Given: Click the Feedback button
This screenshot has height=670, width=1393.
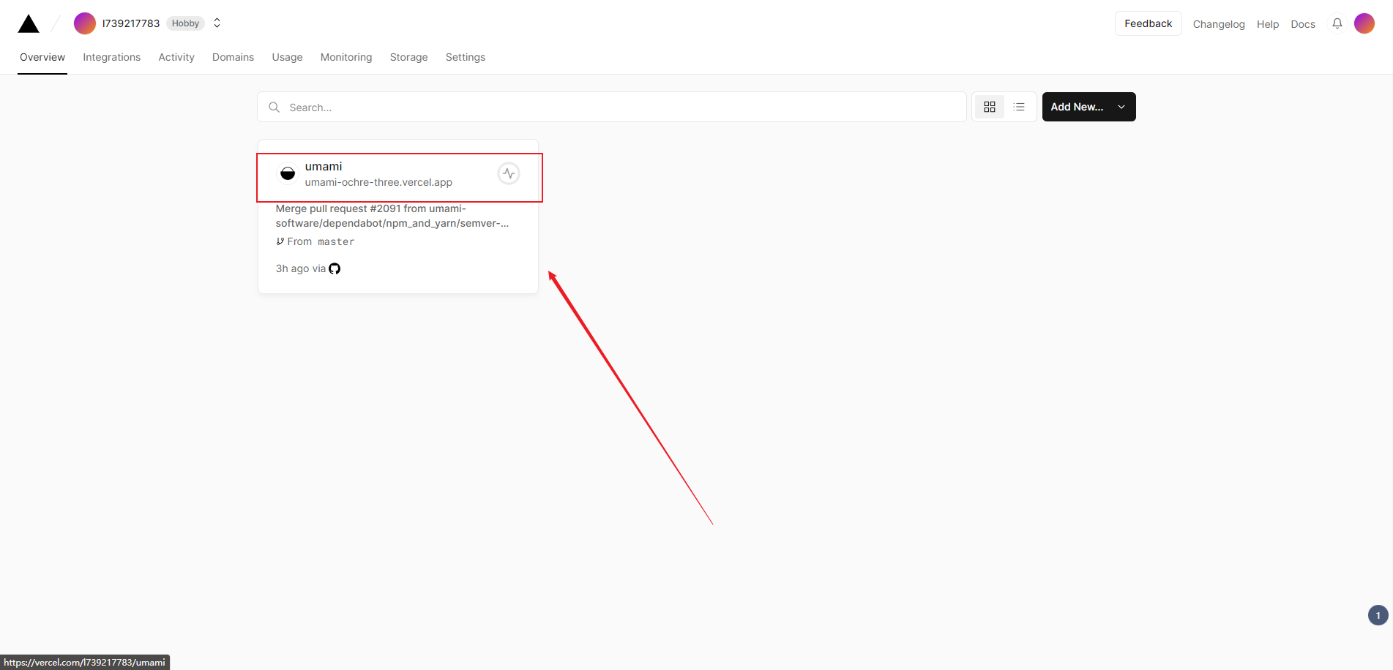Looking at the screenshot, I should 1148,23.
